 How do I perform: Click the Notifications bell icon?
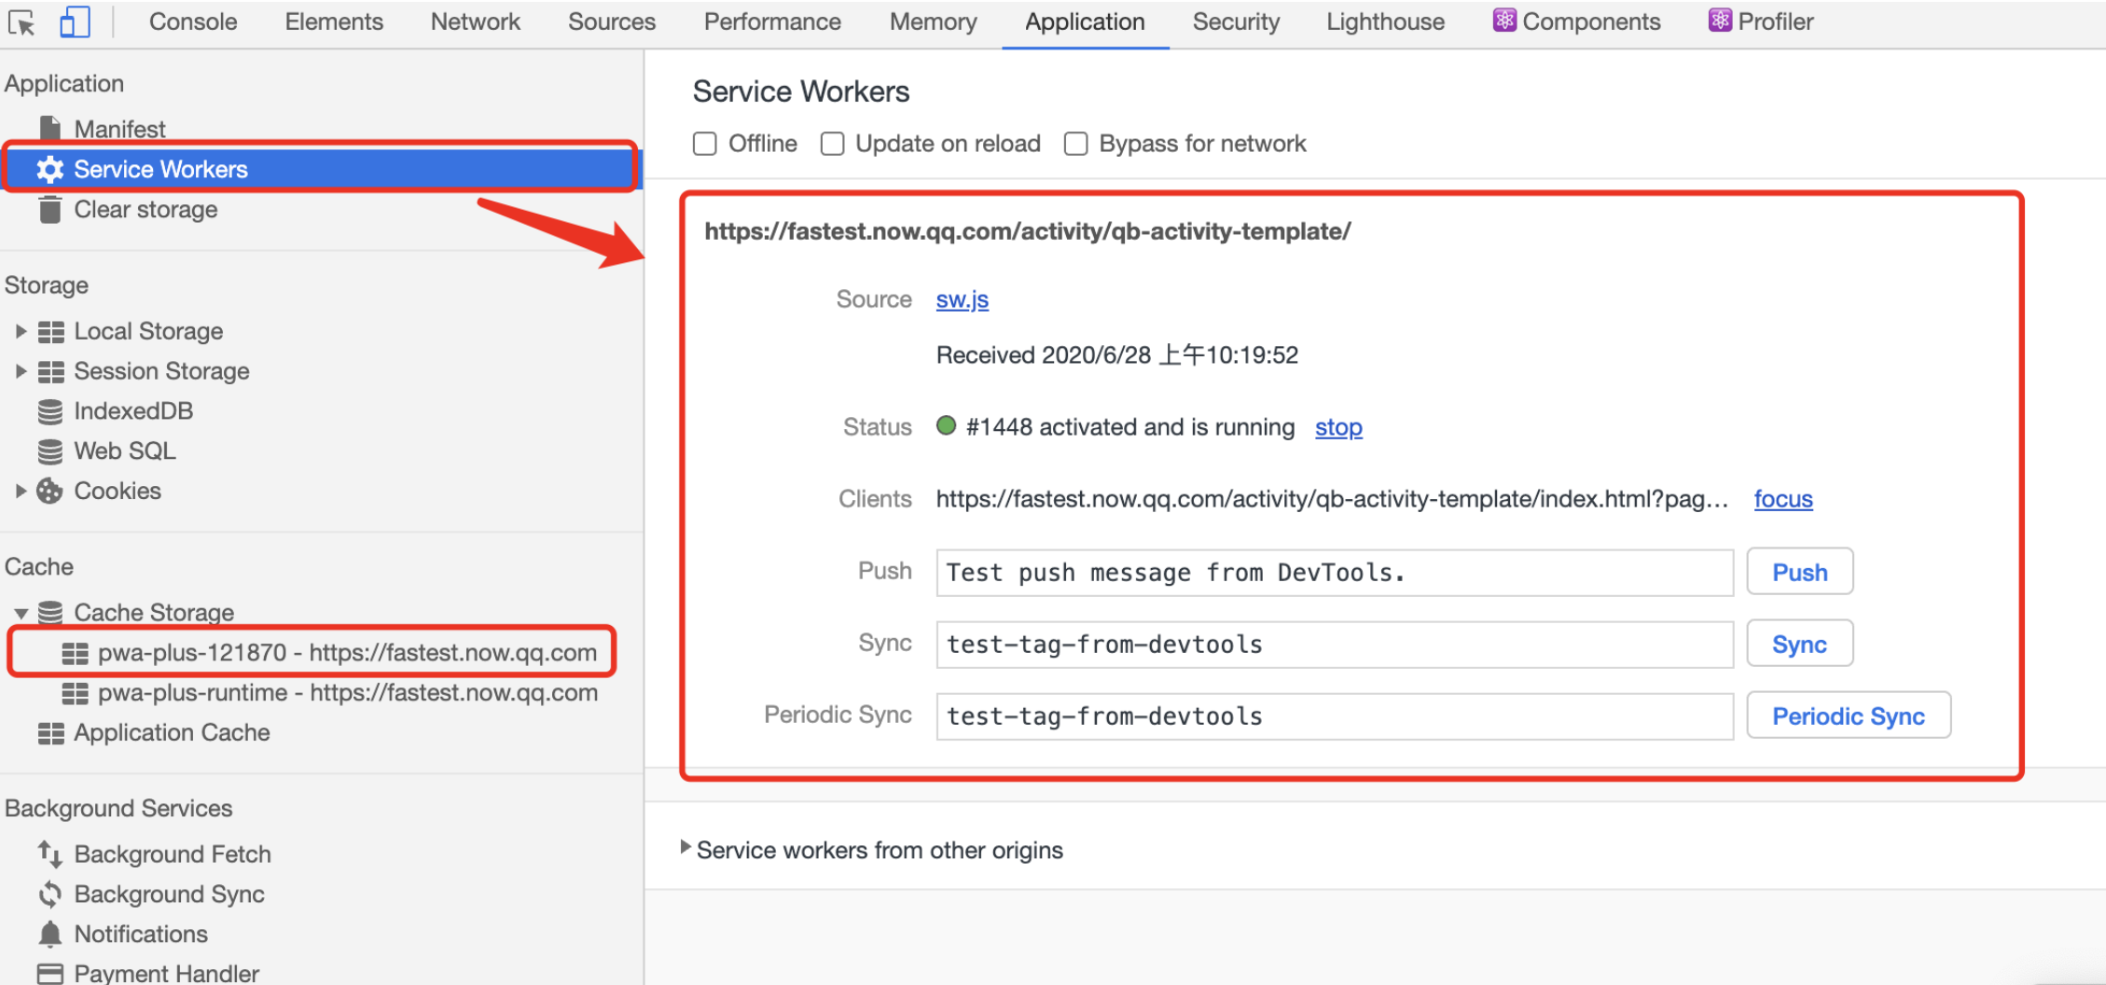coord(50,934)
